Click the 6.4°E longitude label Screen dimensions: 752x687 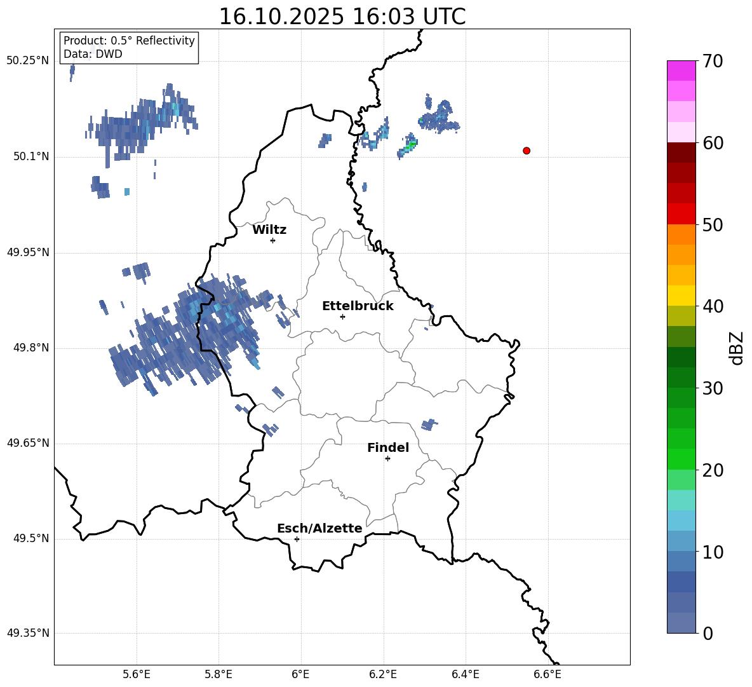click(465, 674)
